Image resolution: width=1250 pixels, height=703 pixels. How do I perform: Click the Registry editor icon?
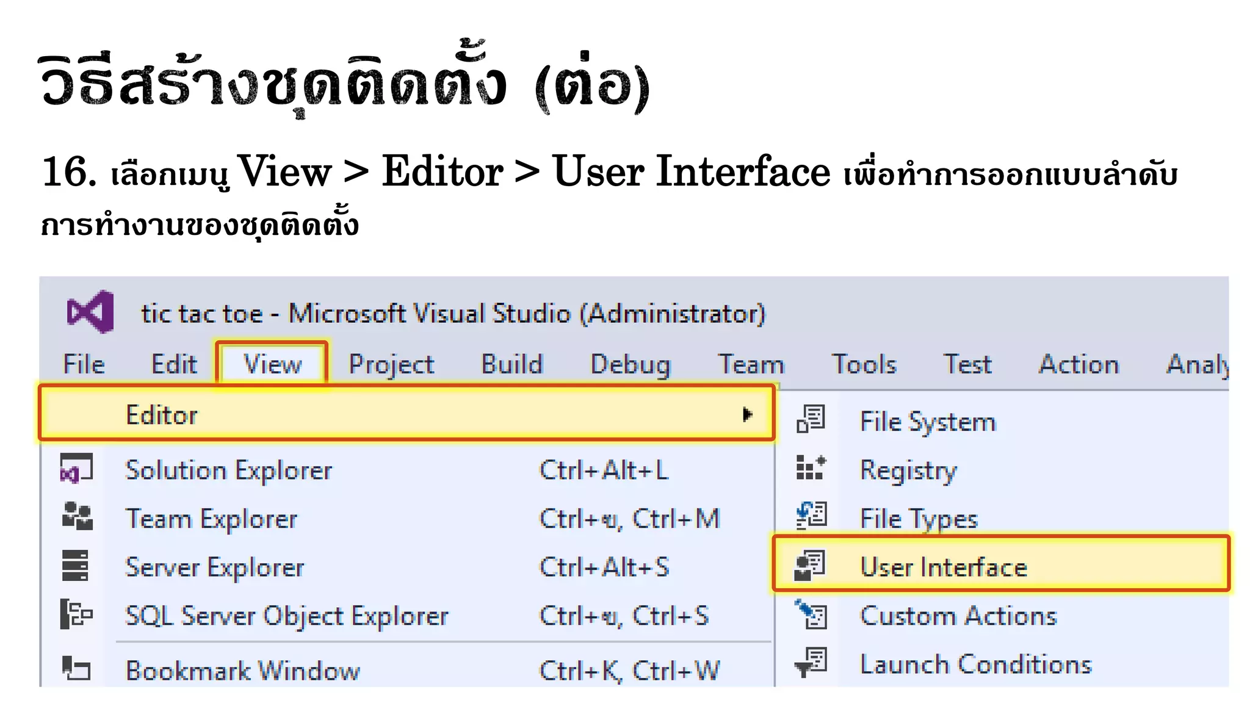(x=811, y=467)
